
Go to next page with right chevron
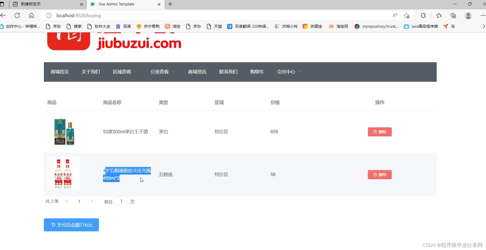pos(92,202)
